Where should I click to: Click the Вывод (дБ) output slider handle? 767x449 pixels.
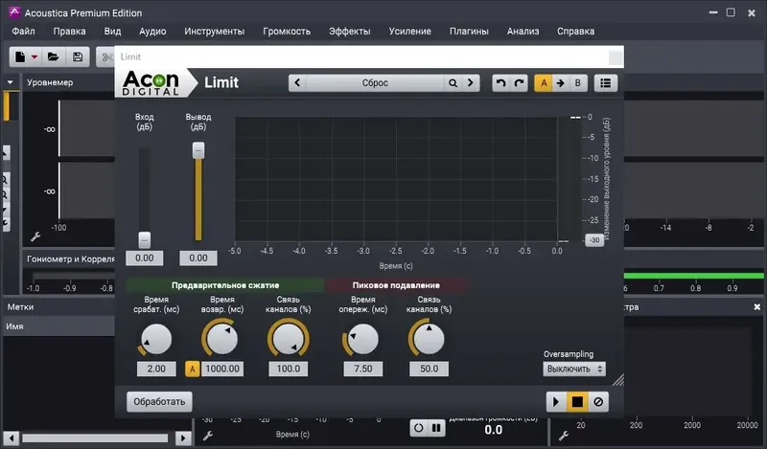(x=198, y=150)
